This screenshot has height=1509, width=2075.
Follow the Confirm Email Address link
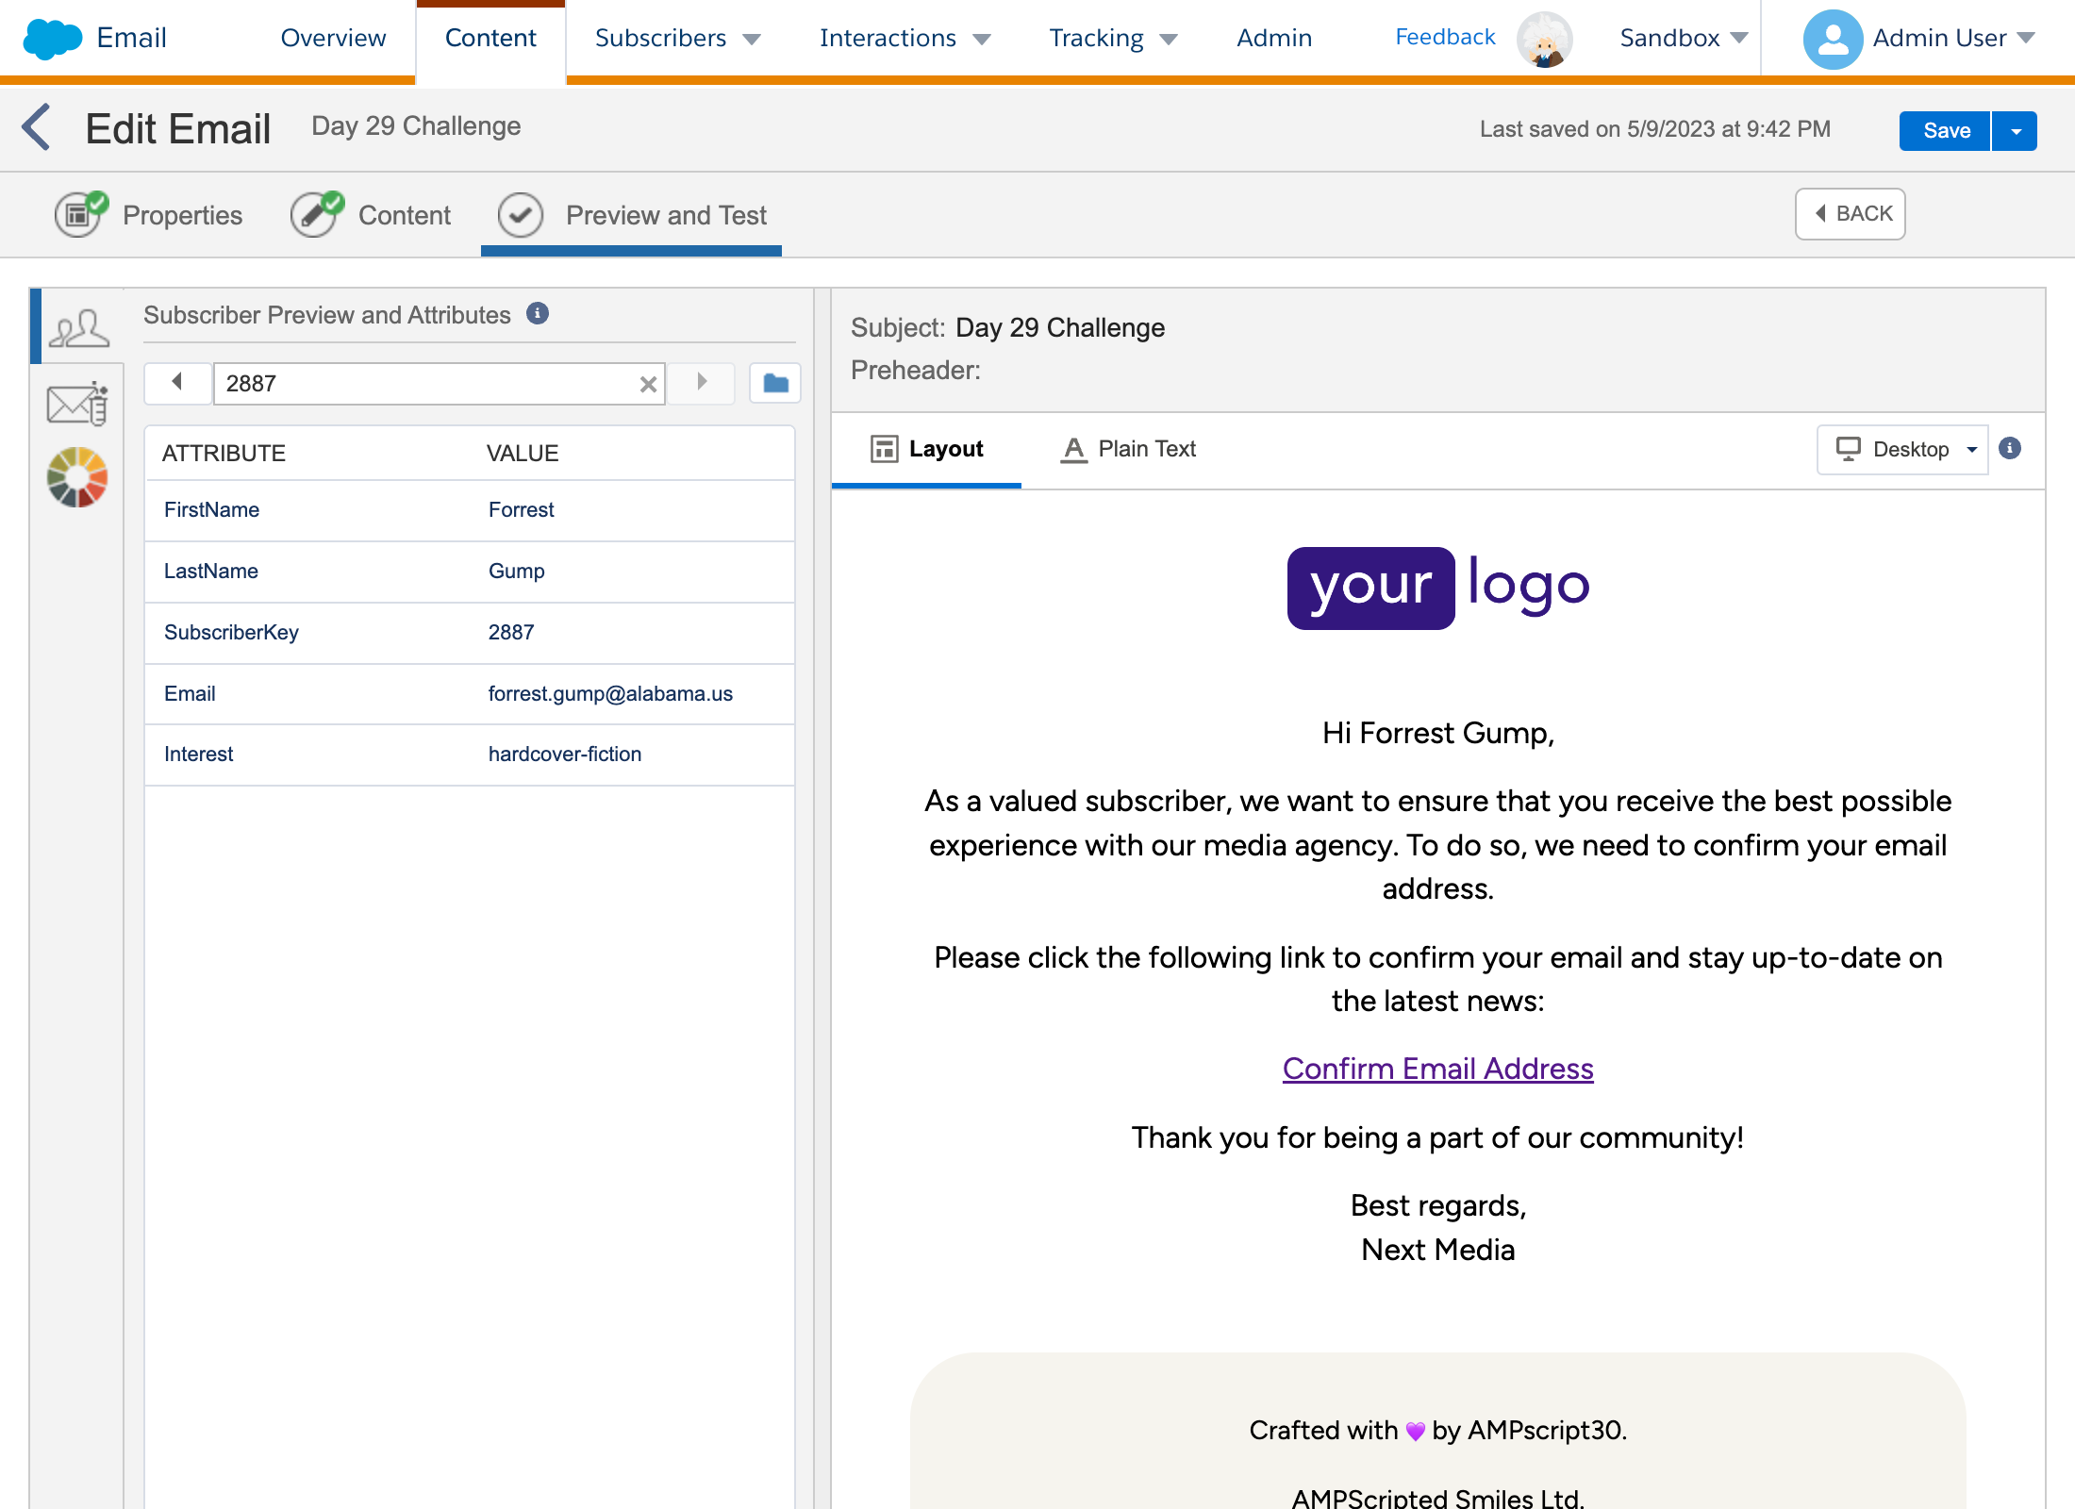1437,1069
